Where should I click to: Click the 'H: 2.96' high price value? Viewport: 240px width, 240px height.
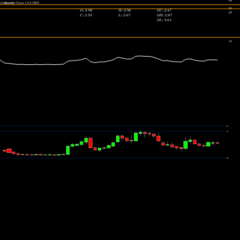tap(125, 11)
